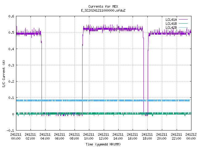This screenshot has width=197, height=147.
Task: Click the y-axis tick value -0.1
Action: 10,130
